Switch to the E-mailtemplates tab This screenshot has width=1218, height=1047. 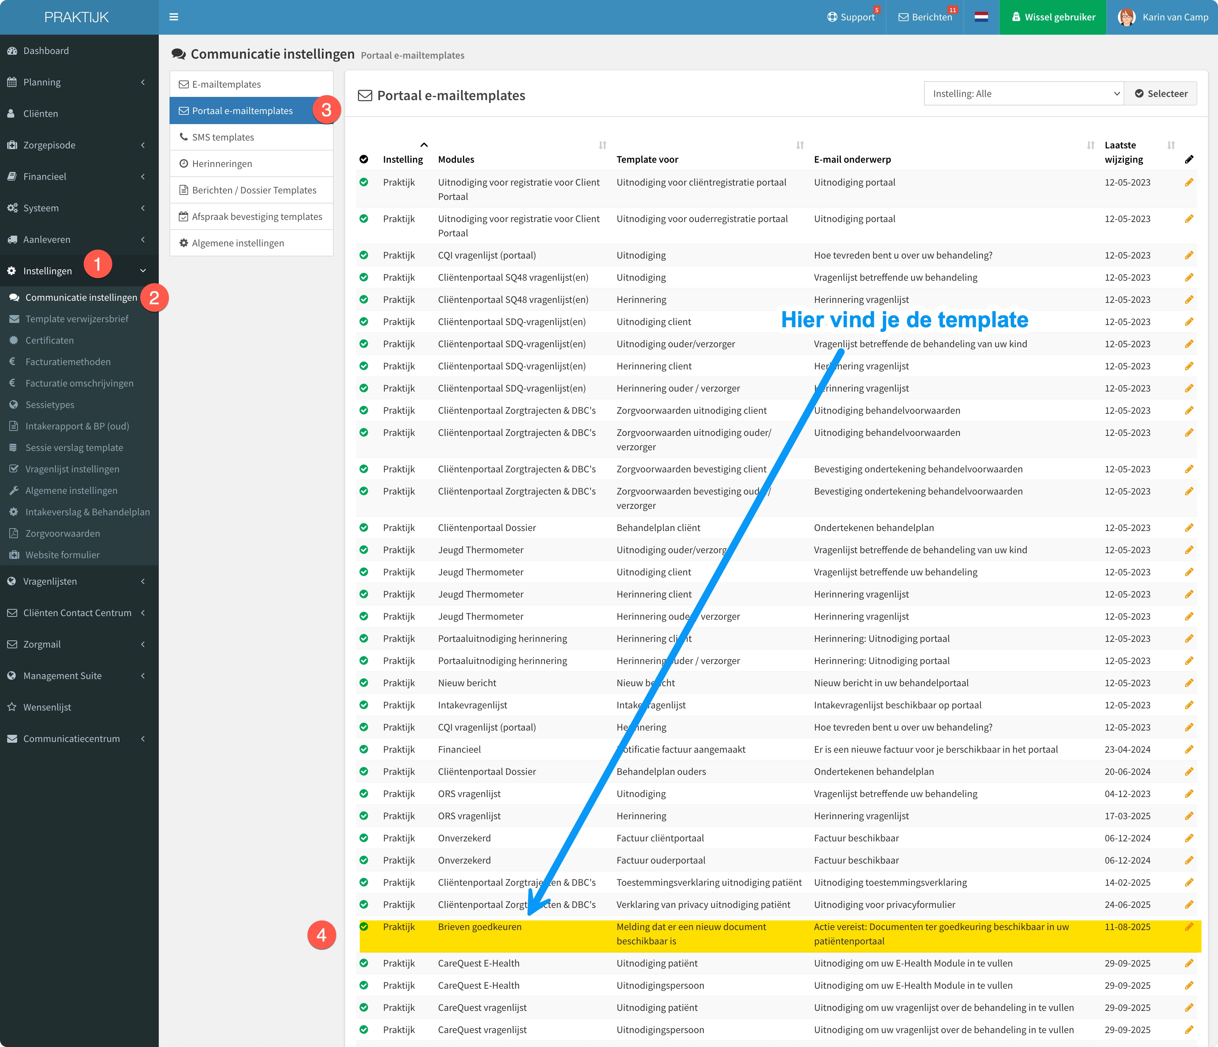pyautogui.click(x=252, y=84)
